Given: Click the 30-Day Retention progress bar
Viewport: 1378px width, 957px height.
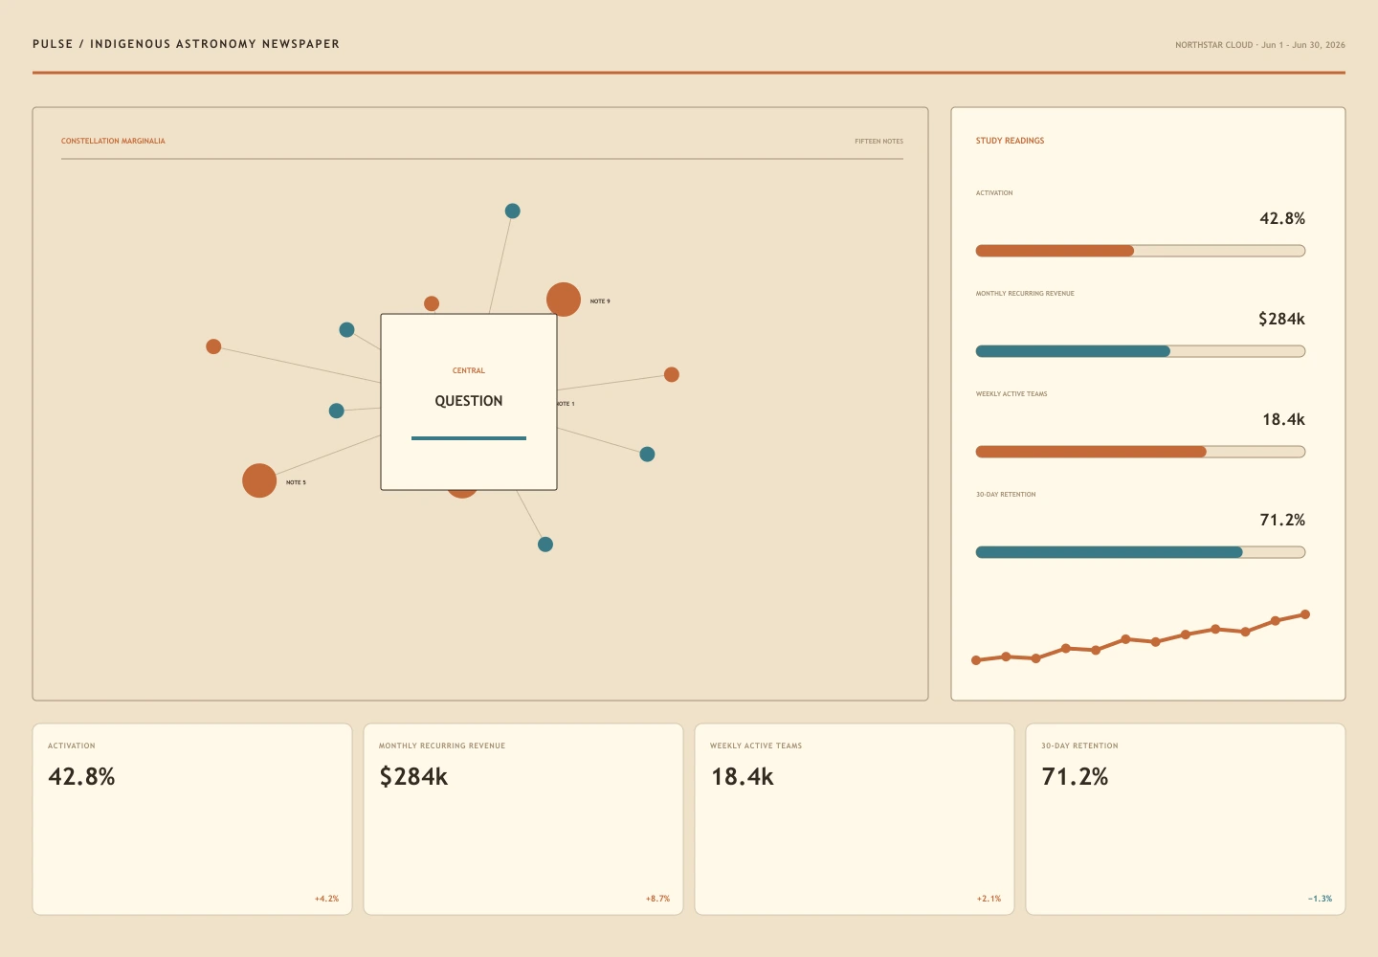Looking at the screenshot, I should click(x=1141, y=552).
